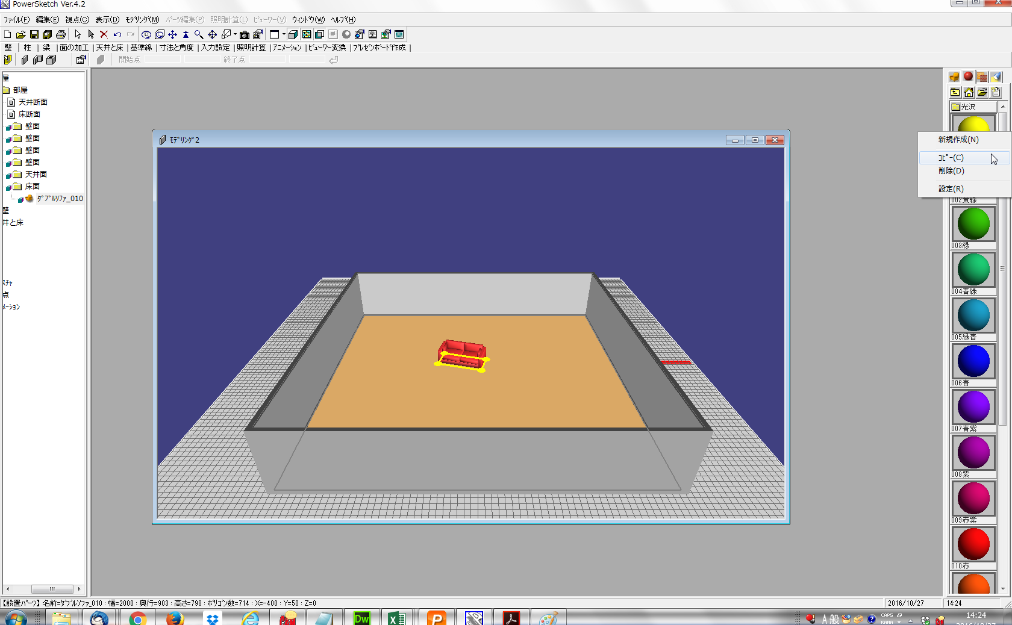
Task: Click the Print icon in toolbar
Action: coord(60,35)
